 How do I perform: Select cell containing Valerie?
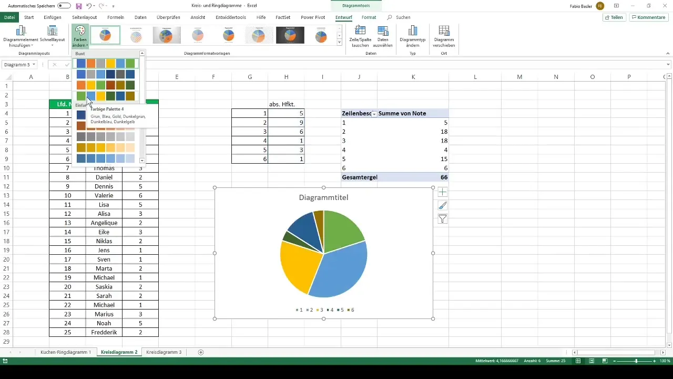click(x=104, y=195)
